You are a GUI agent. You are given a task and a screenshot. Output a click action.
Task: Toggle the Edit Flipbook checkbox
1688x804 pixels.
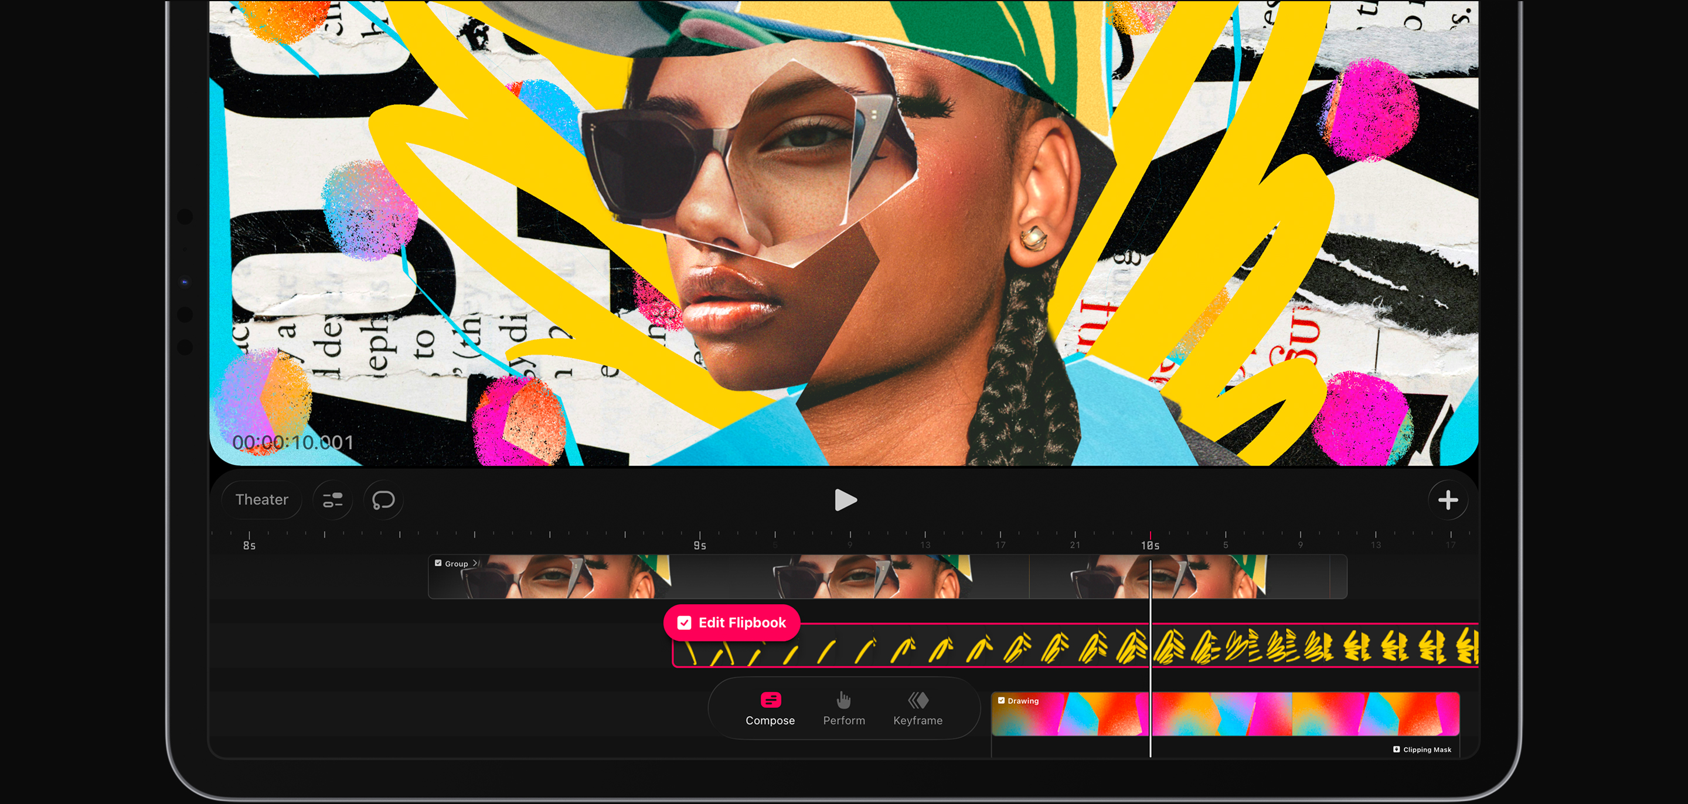coord(683,622)
